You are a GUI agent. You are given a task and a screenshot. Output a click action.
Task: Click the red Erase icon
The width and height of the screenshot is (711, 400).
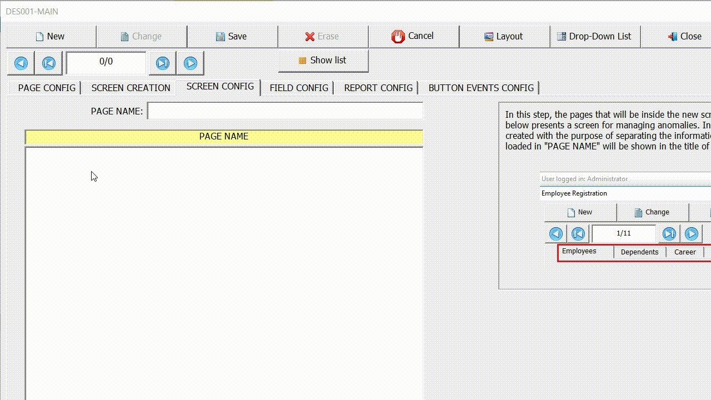coord(309,36)
